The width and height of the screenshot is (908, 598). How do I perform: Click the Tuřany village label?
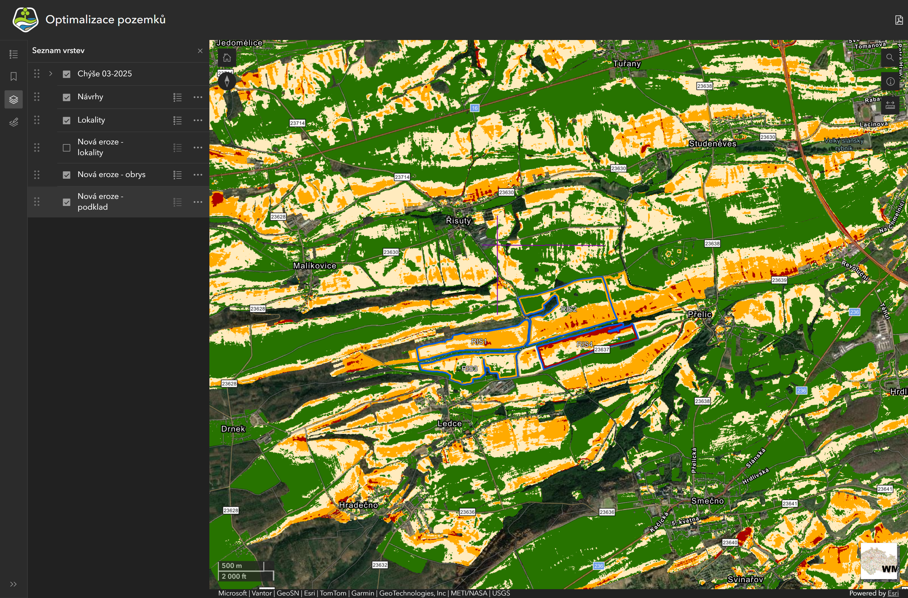[627, 64]
